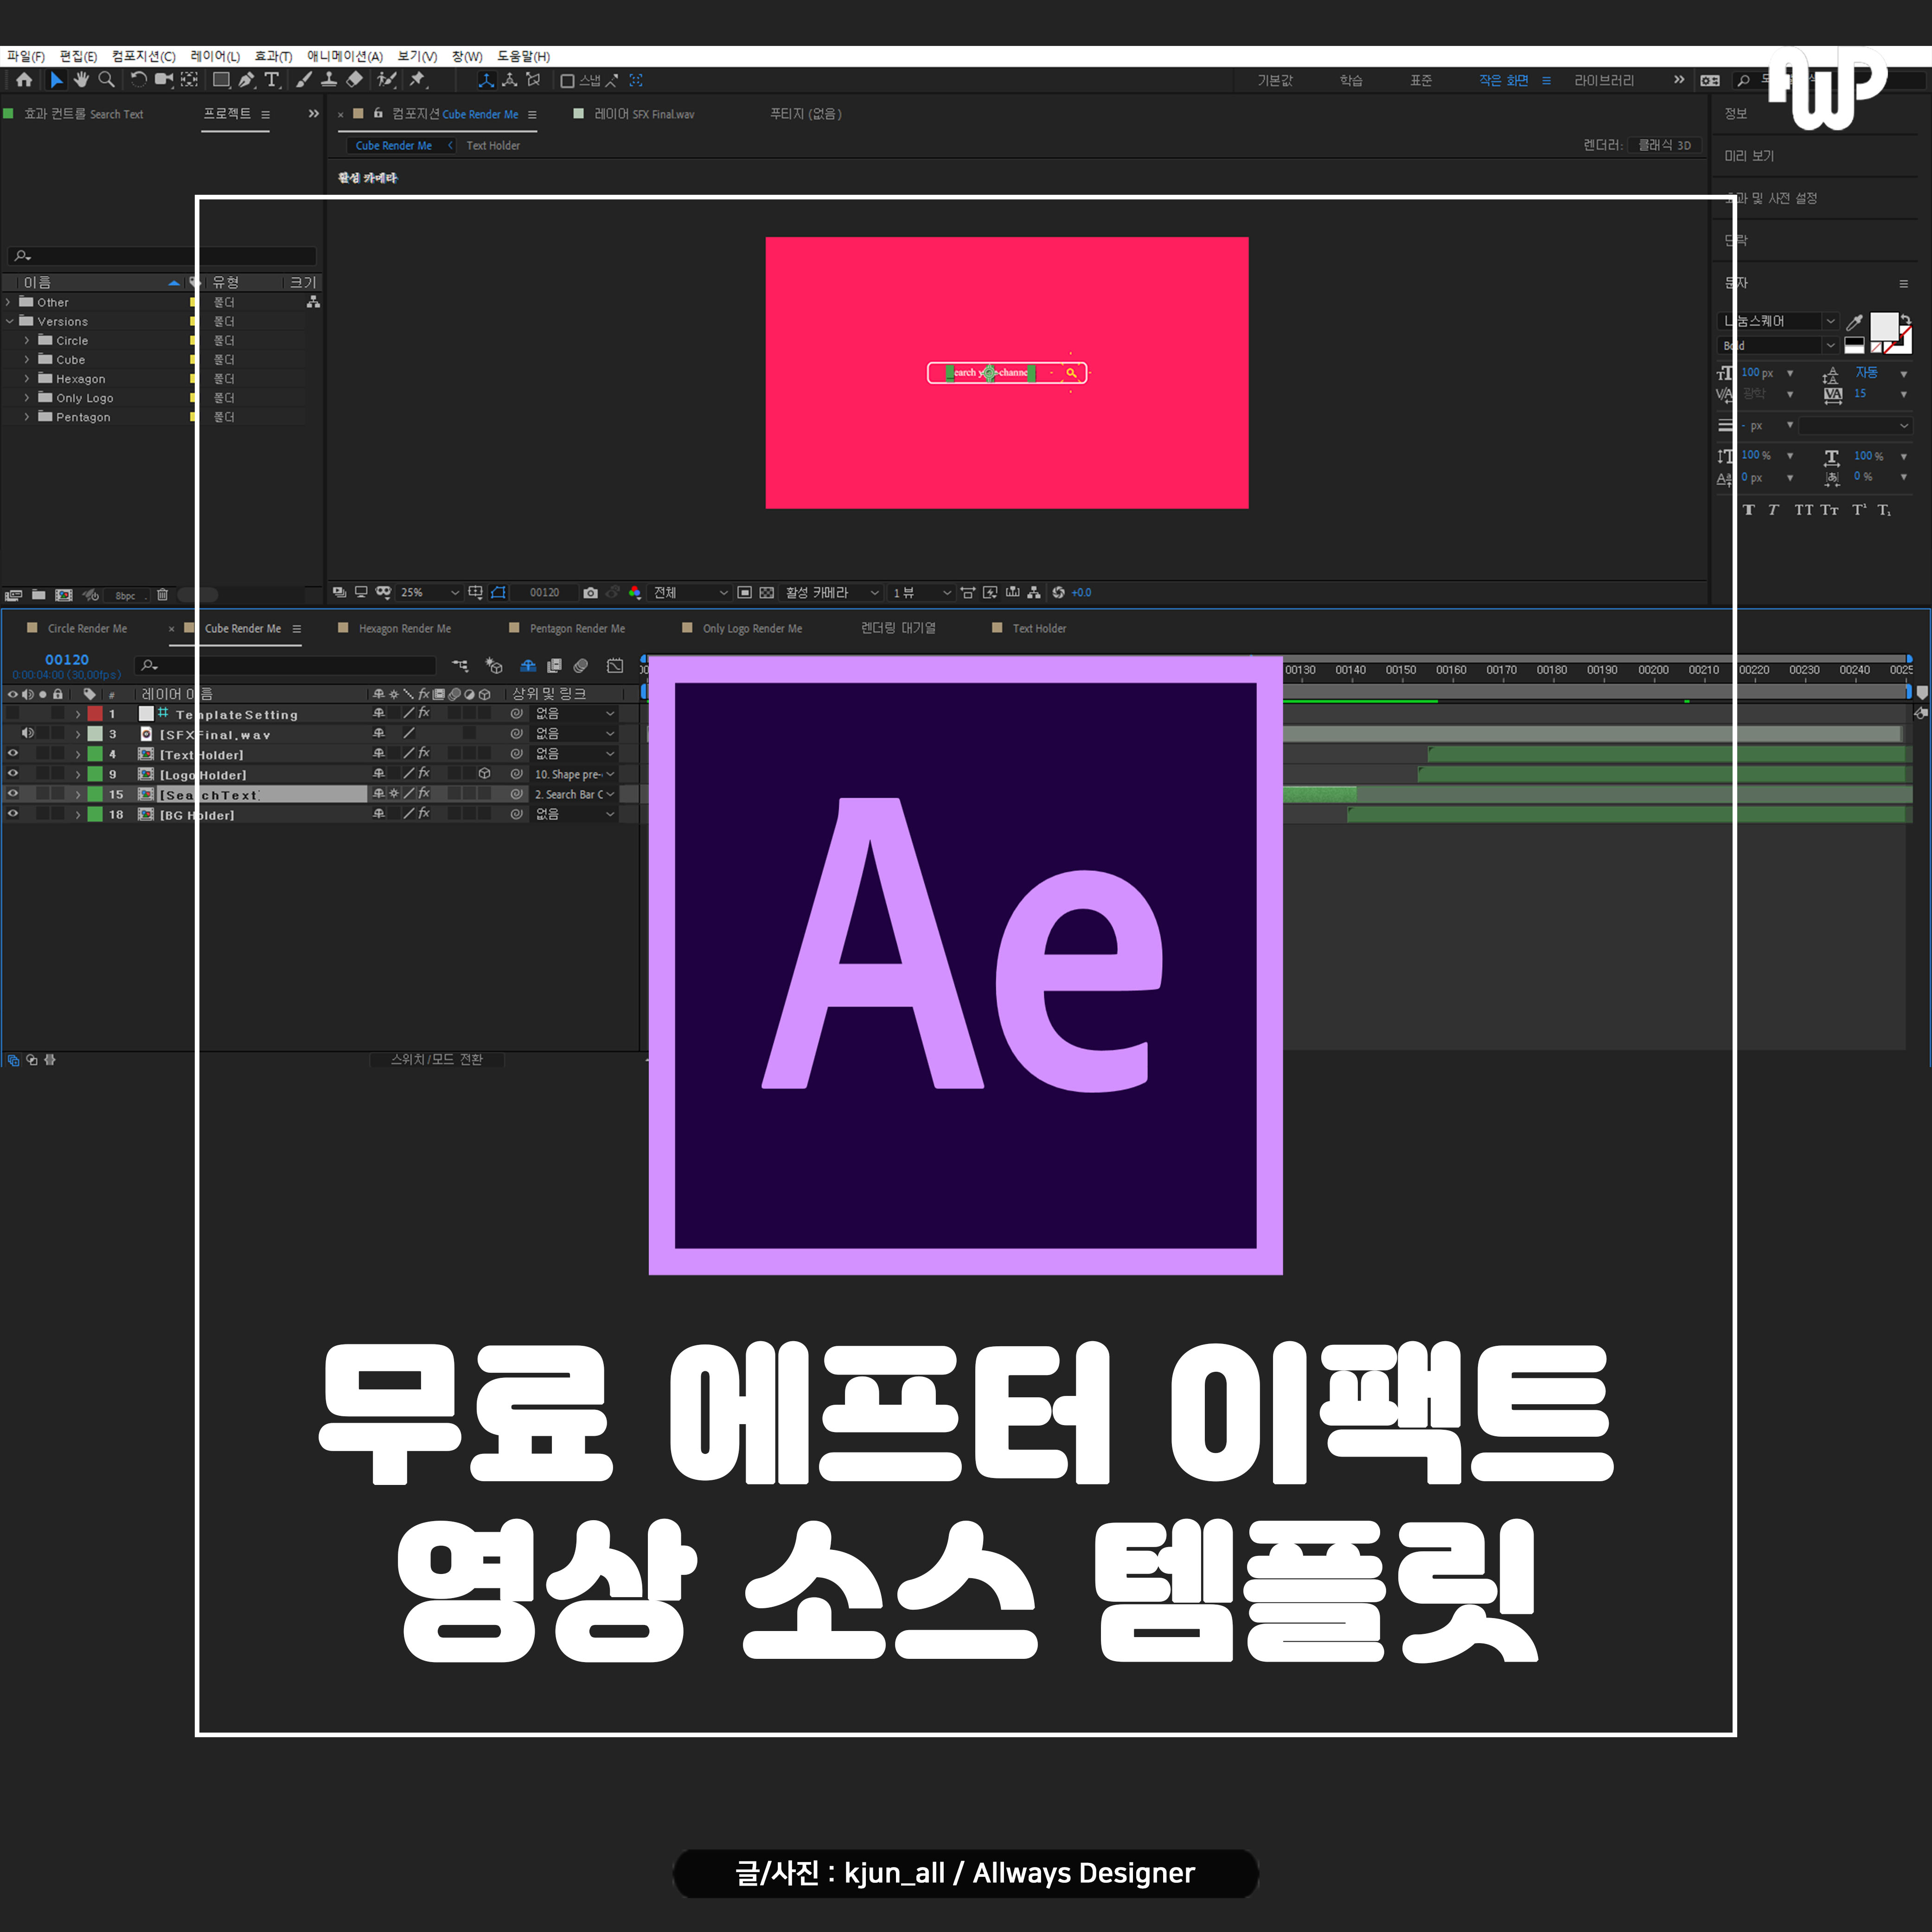
Task: Select the Zoom magnifier tool
Action: click(106, 80)
